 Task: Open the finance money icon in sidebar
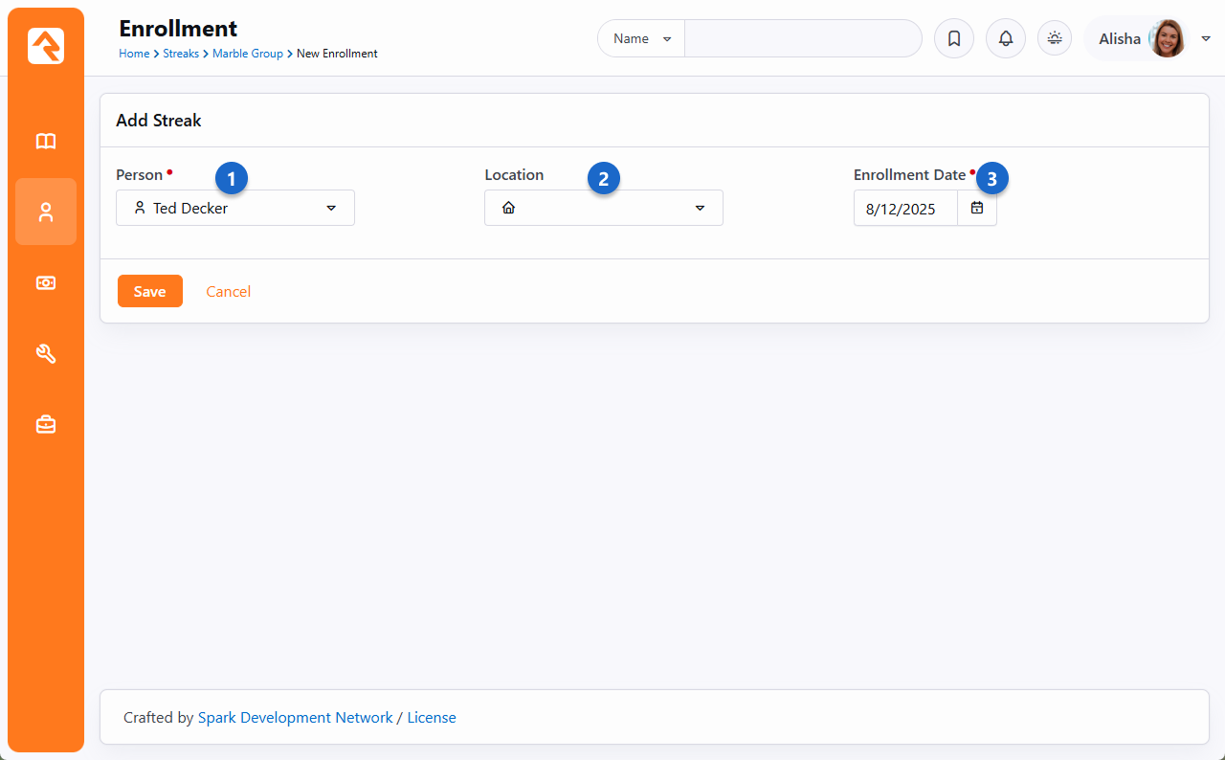[46, 283]
